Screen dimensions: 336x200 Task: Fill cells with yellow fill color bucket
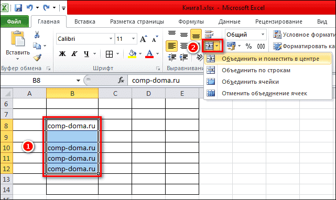click(132, 54)
